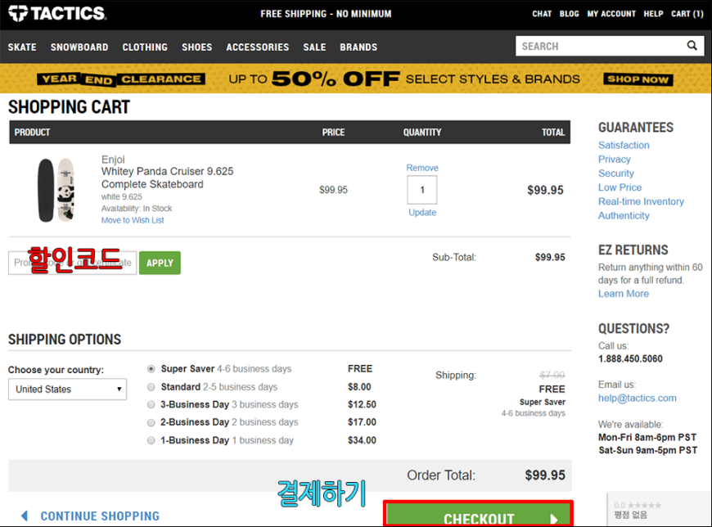The height and width of the screenshot is (527, 712).
Task: Open the Help page from top bar
Action: tap(653, 14)
